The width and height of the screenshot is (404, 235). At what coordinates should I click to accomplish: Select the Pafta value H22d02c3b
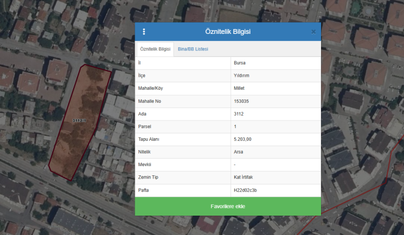point(245,190)
